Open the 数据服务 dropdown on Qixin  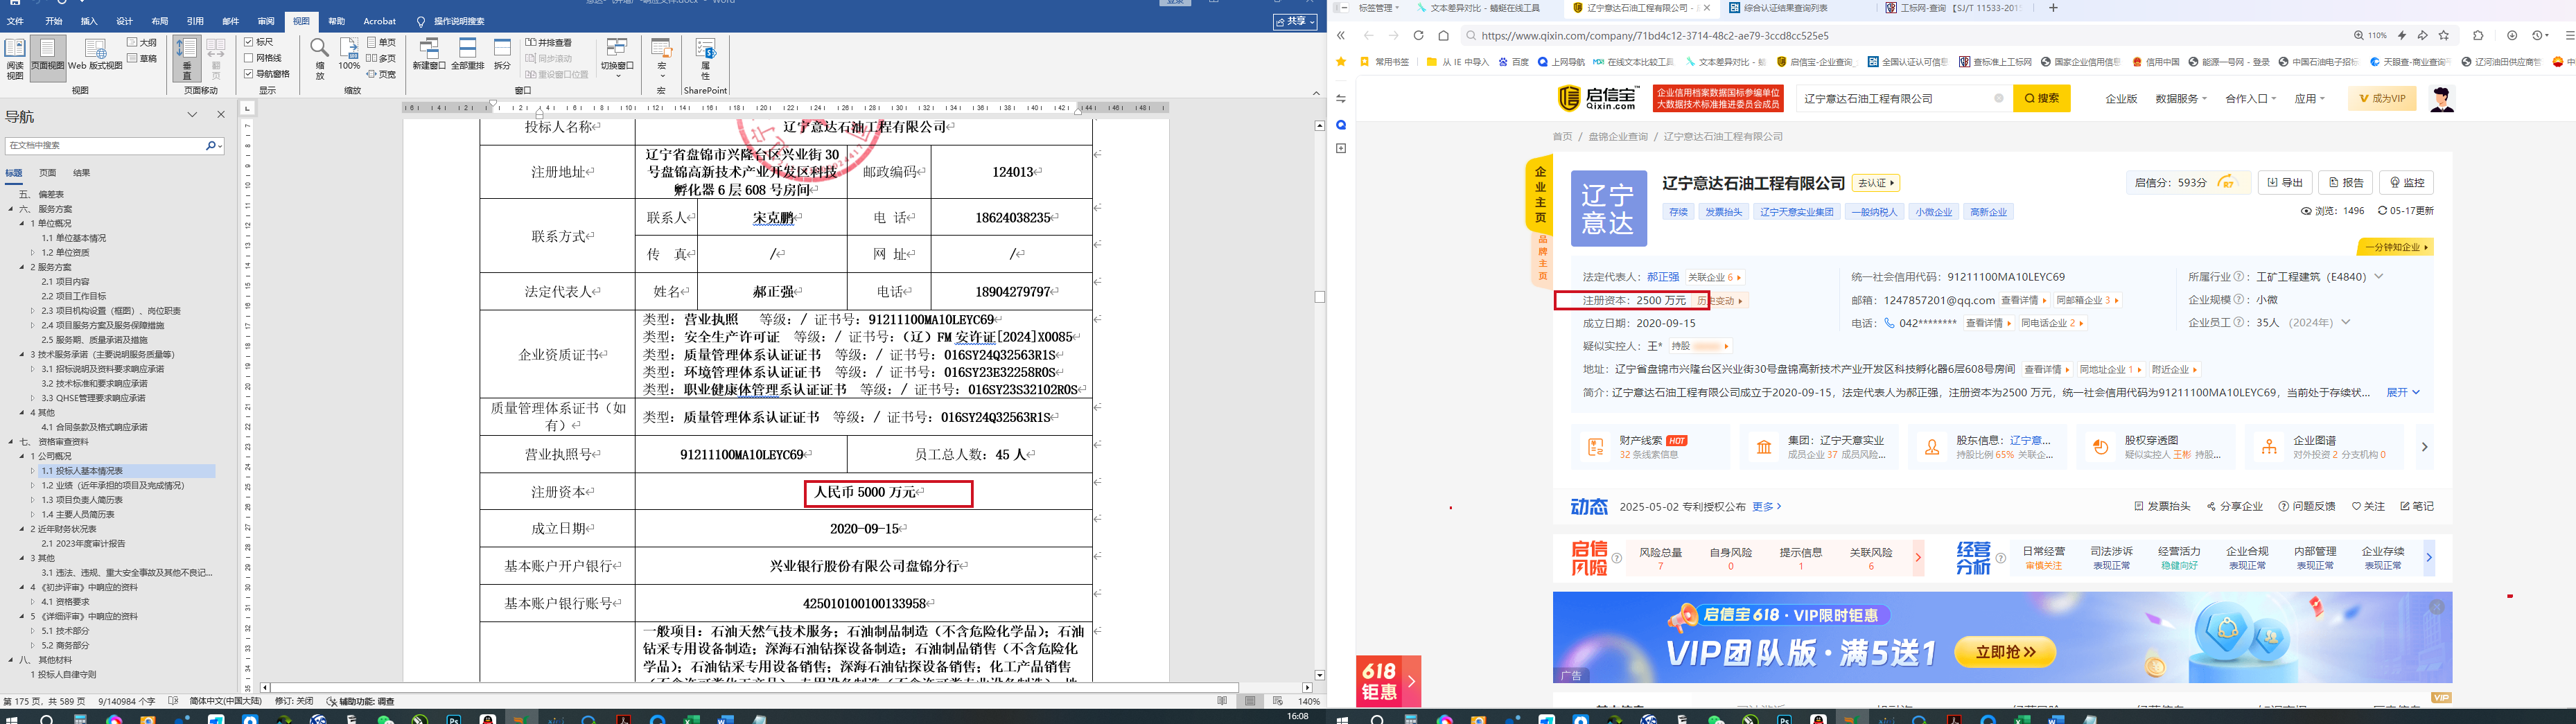coord(2180,98)
